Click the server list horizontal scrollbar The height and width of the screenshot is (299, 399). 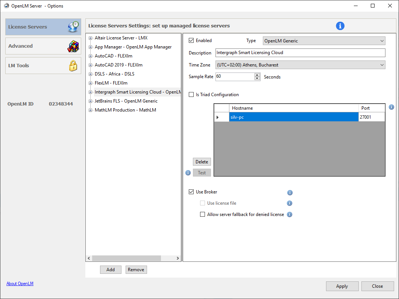[x=126, y=258]
